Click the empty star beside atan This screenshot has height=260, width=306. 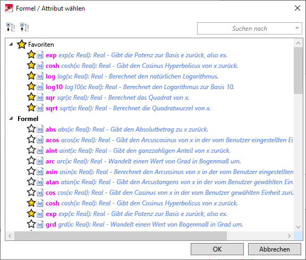31,181
